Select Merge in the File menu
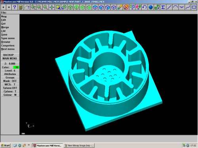The image size is (198, 148). click(x=5, y=27)
